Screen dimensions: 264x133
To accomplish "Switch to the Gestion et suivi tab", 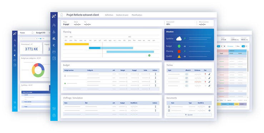I will point(122,15).
